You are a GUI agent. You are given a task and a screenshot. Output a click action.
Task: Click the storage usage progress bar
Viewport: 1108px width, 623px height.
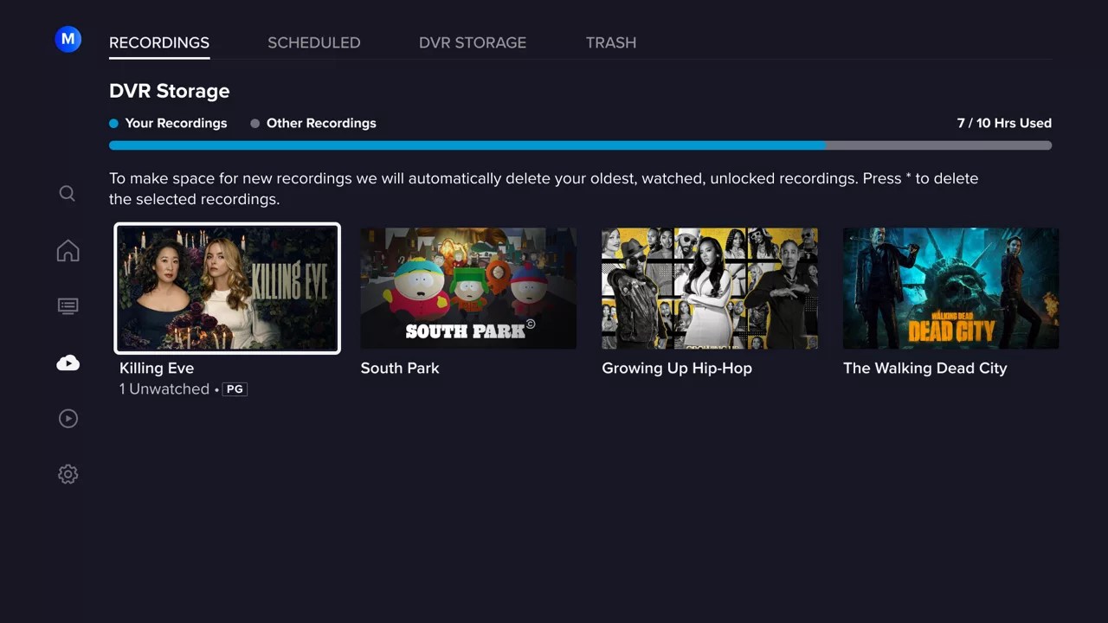pos(580,145)
